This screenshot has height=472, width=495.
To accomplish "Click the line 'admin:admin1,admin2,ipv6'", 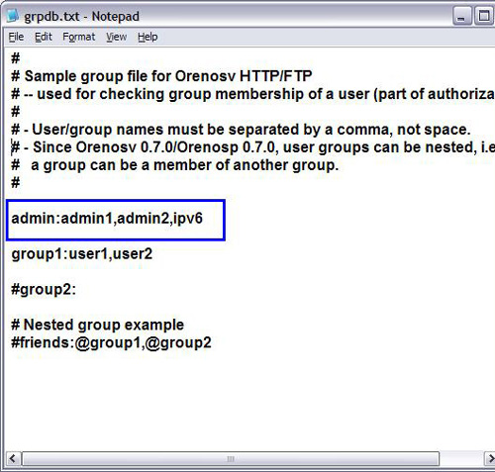I will (107, 219).
